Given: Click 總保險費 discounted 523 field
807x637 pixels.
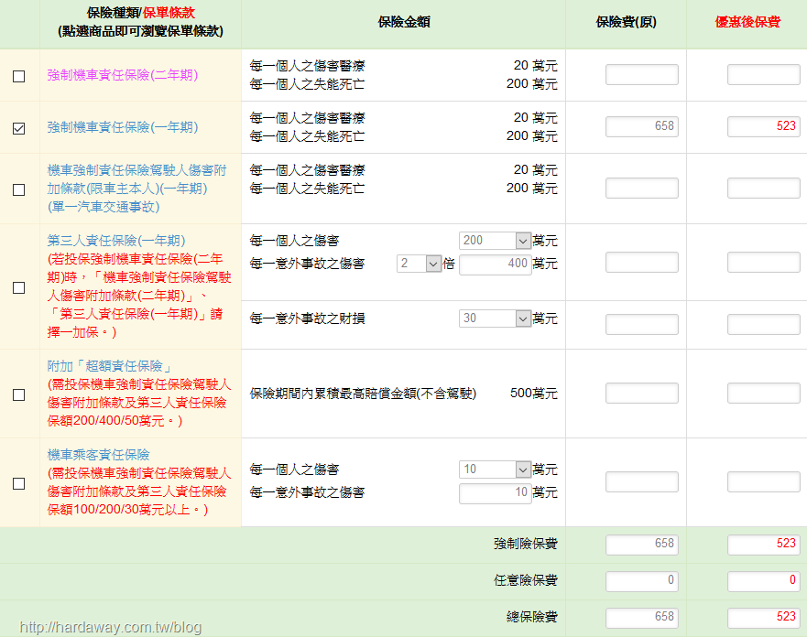Looking at the screenshot, I should pos(764,618).
